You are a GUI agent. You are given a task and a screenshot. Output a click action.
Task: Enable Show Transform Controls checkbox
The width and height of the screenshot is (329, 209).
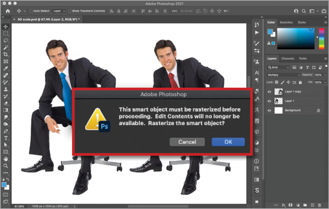point(70,11)
